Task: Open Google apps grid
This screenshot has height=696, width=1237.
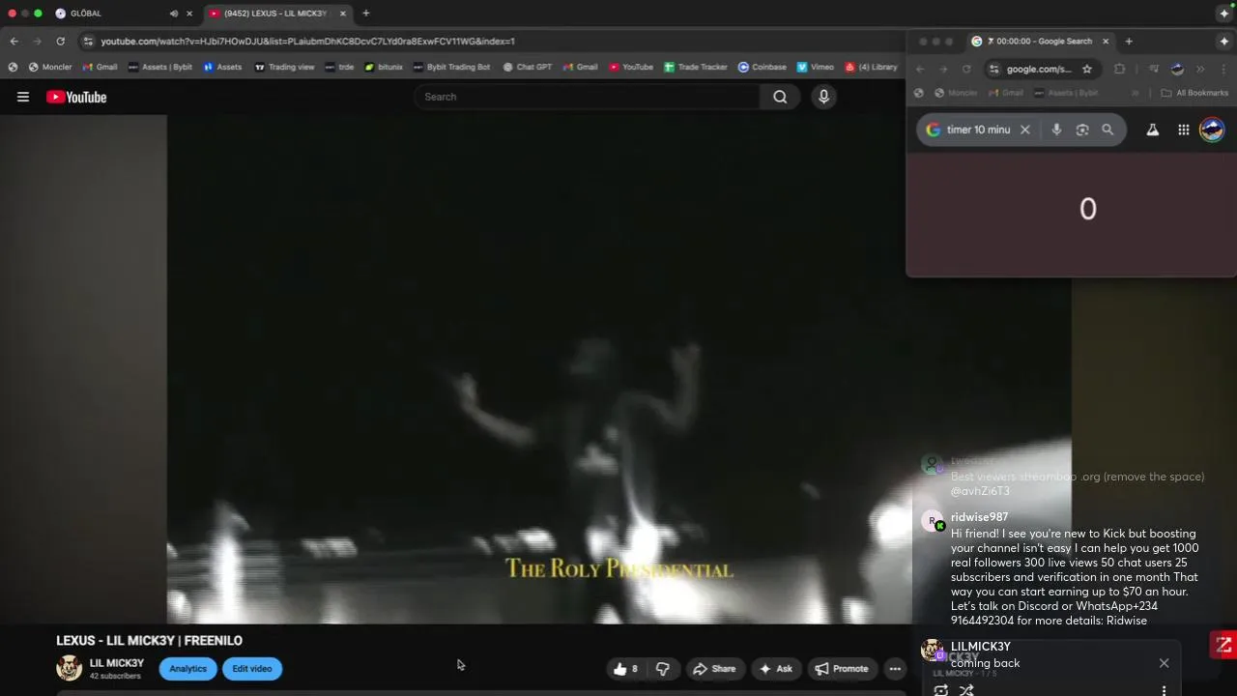Action: (x=1184, y=130)
